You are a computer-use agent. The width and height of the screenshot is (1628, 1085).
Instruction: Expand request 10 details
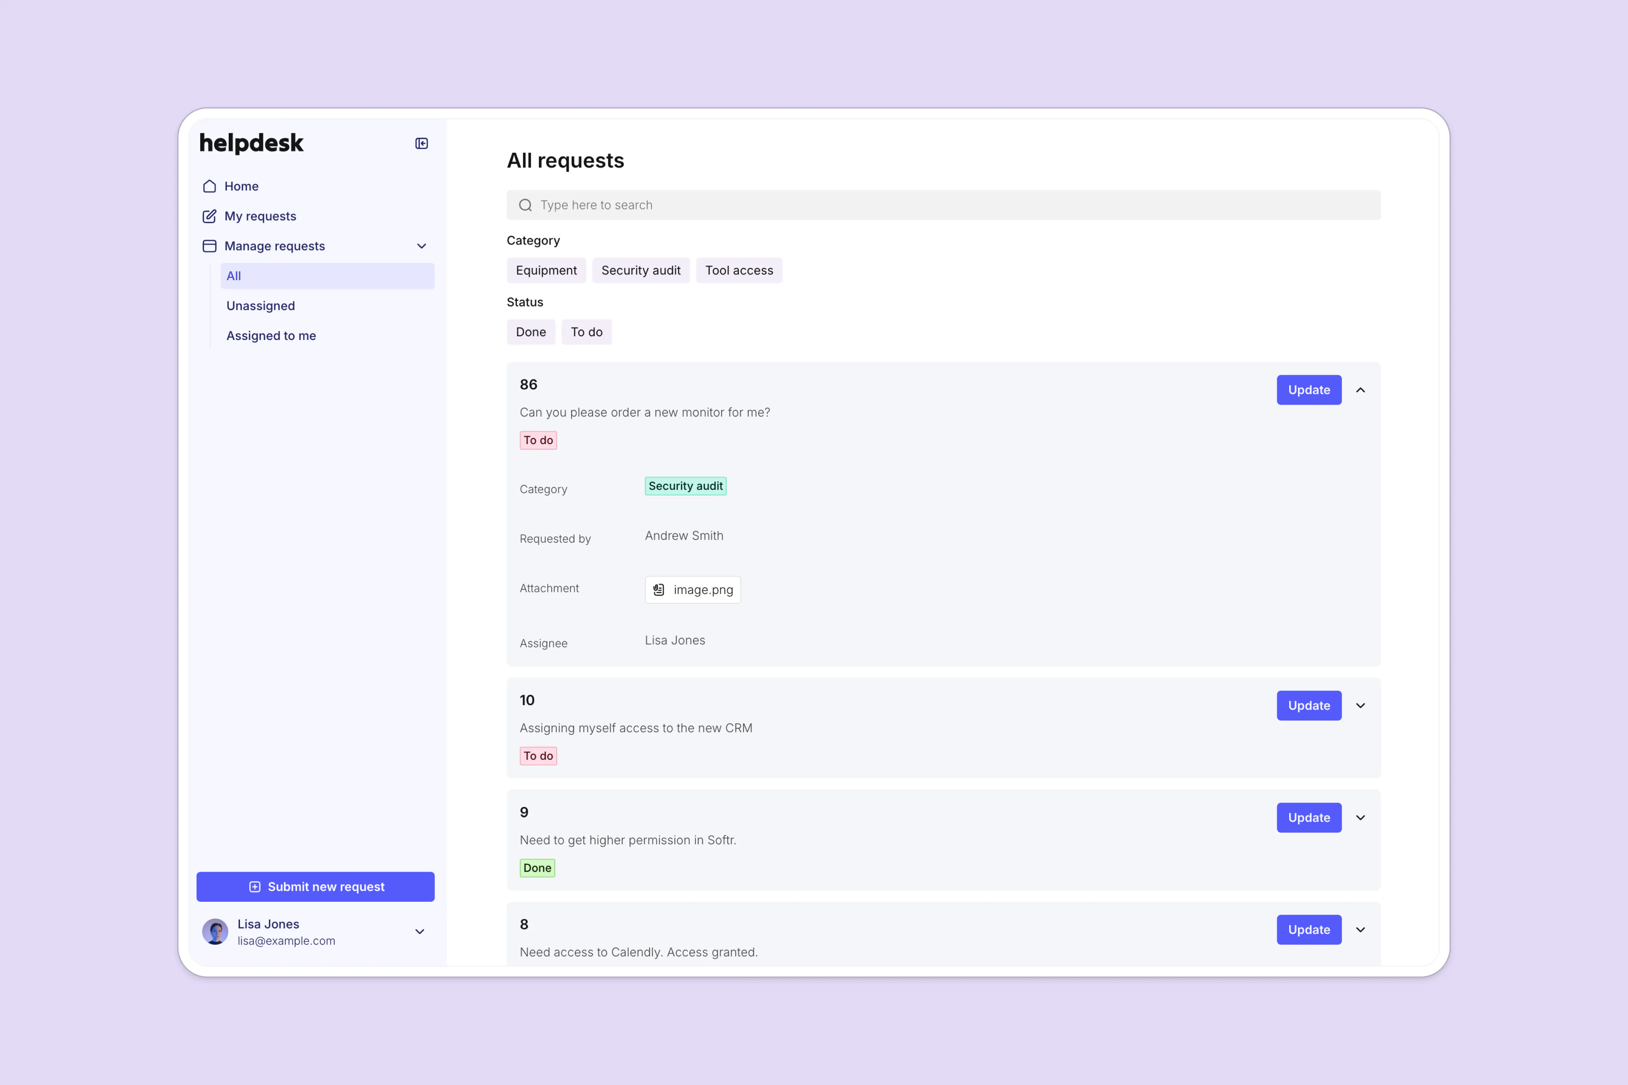[1360, 705]
